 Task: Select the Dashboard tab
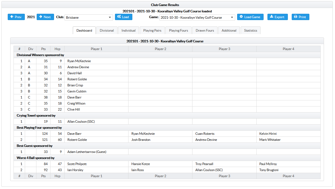[84, 31]
